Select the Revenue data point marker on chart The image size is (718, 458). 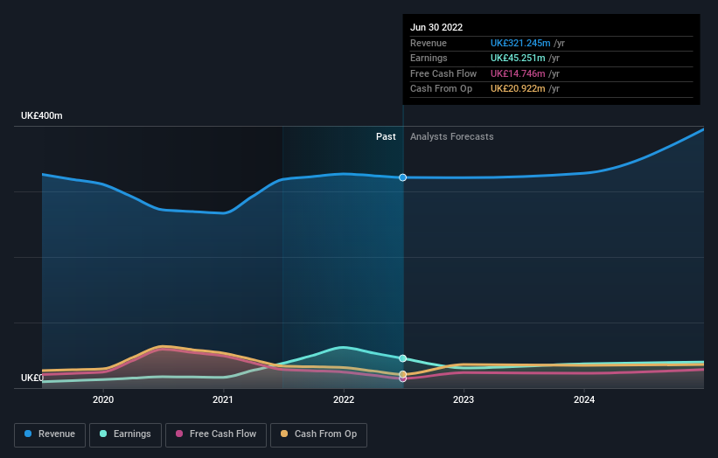coord(402,177)
